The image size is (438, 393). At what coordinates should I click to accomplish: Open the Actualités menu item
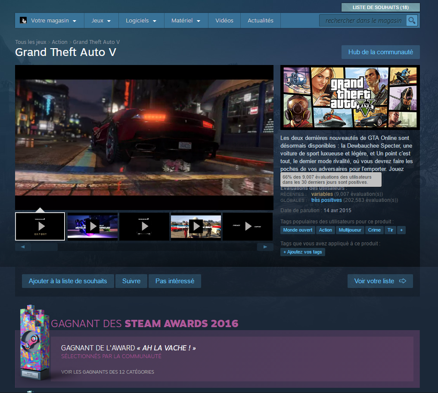tap(260, 20)
